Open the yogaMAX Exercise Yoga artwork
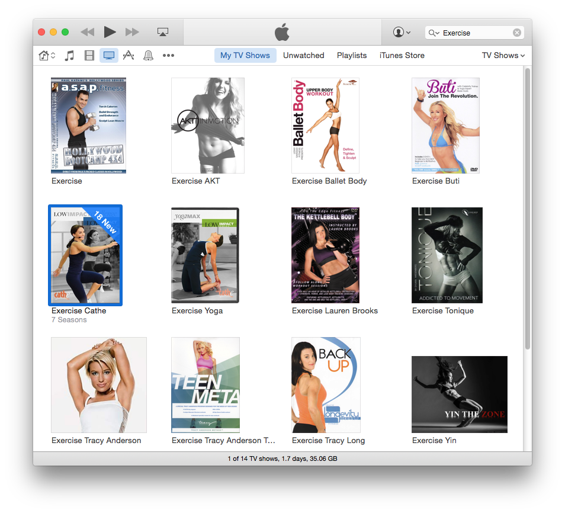 tap(205, 255)
